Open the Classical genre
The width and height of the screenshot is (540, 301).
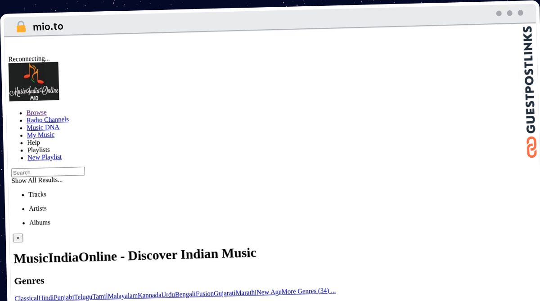tap(27, 298)
